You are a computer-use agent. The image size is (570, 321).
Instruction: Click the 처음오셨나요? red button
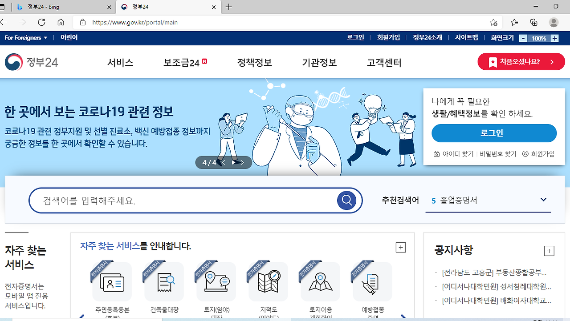tap(521, 62)
